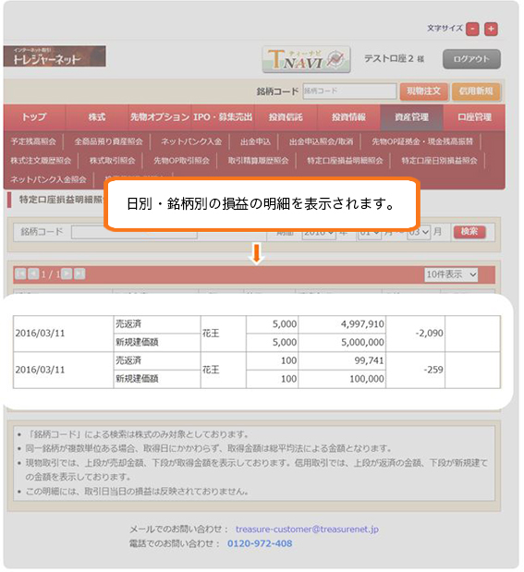This screenshot has height=572, width=524.
Task: Decrease text size with minus button
Action: 472,29
